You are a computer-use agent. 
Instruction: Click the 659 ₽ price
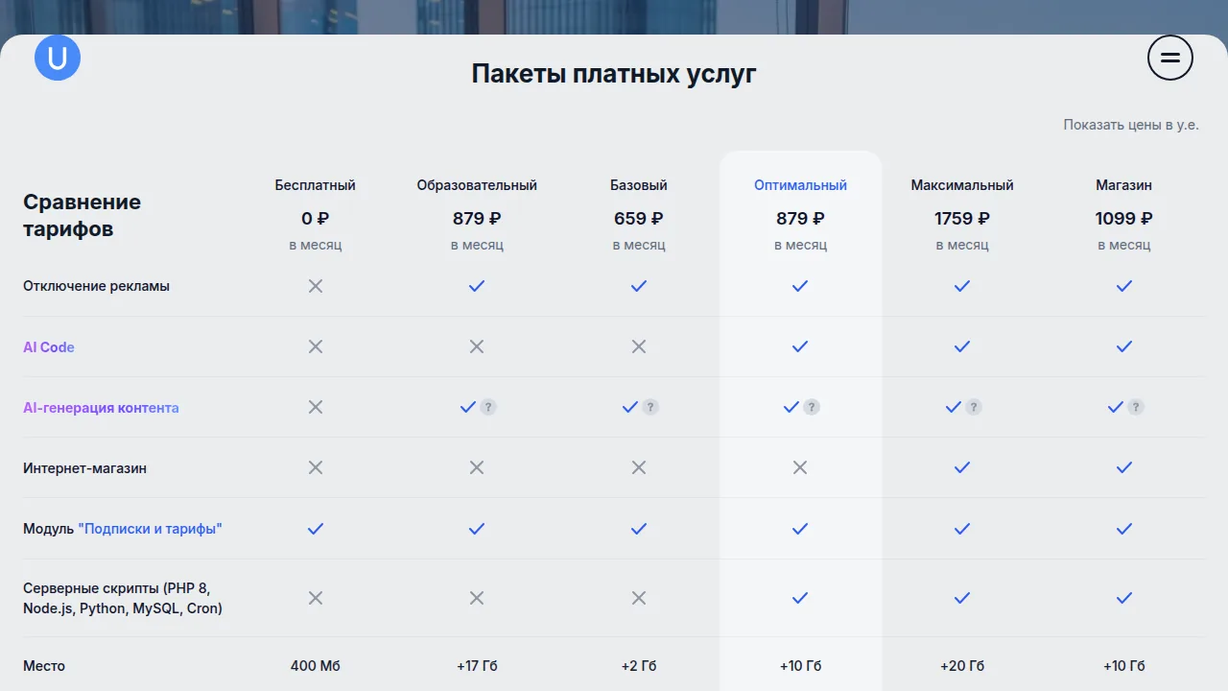point(639,219)
